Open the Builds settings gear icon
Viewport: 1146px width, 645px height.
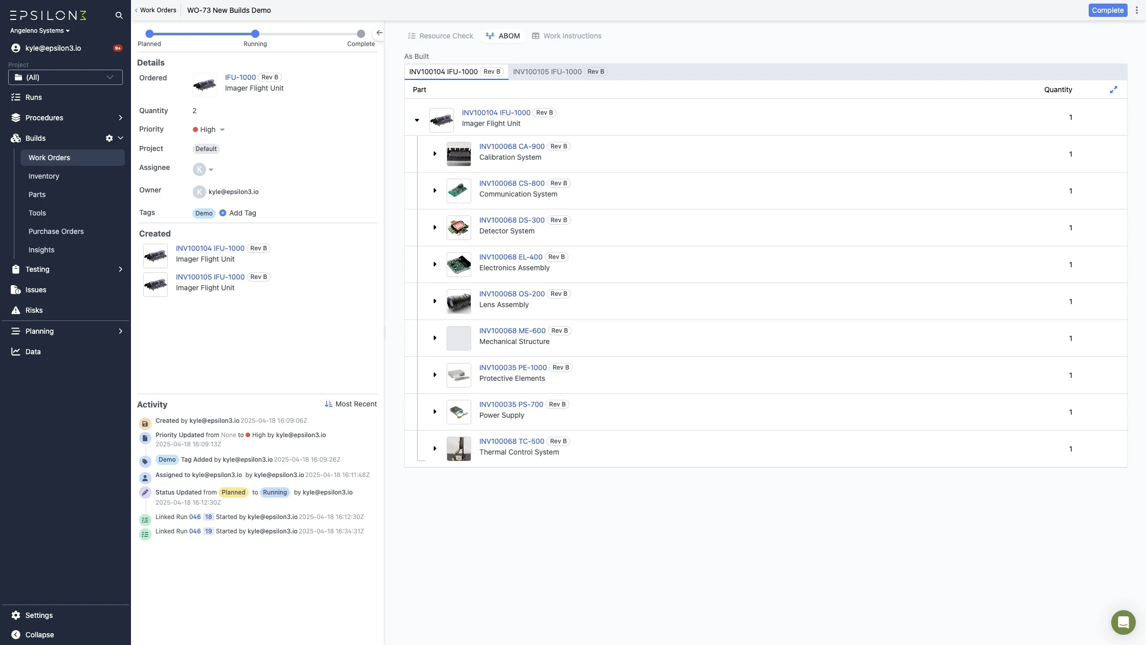point(109,138)
